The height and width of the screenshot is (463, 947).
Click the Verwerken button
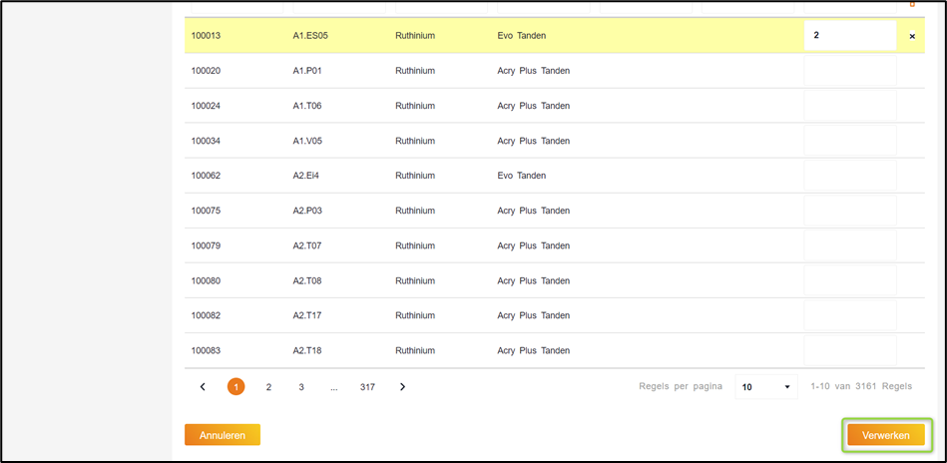pos(886,435)
